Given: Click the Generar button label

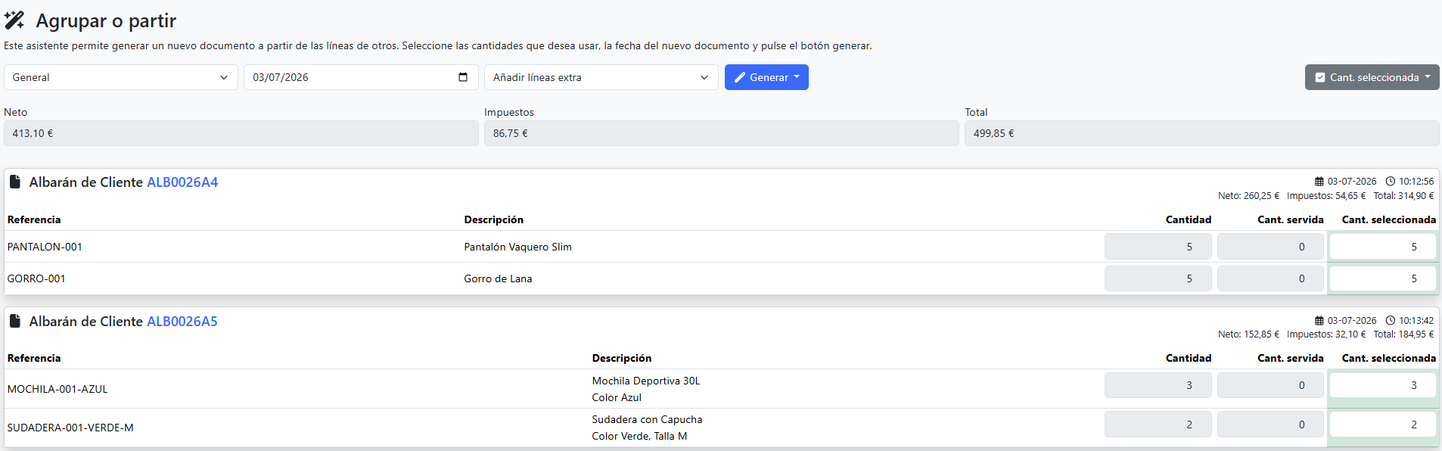Looking at the screenshot, I should click(769, 77).
